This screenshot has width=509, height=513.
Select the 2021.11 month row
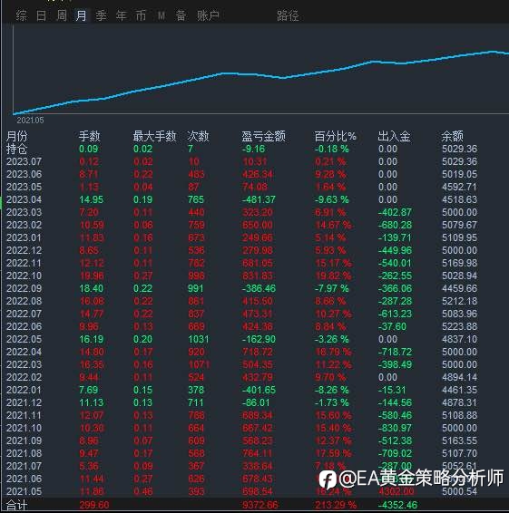[241, 415]
